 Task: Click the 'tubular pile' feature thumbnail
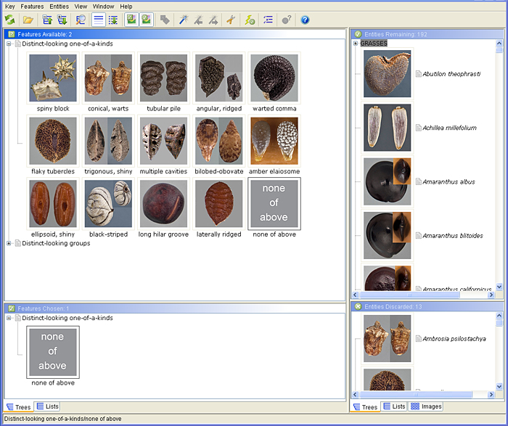[163, 78]
